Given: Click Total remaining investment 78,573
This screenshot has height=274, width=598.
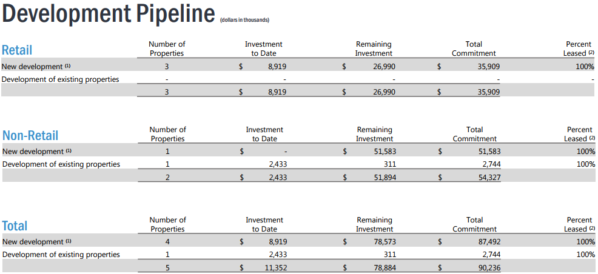Looking at the screenshot, I should click(386, 242).
